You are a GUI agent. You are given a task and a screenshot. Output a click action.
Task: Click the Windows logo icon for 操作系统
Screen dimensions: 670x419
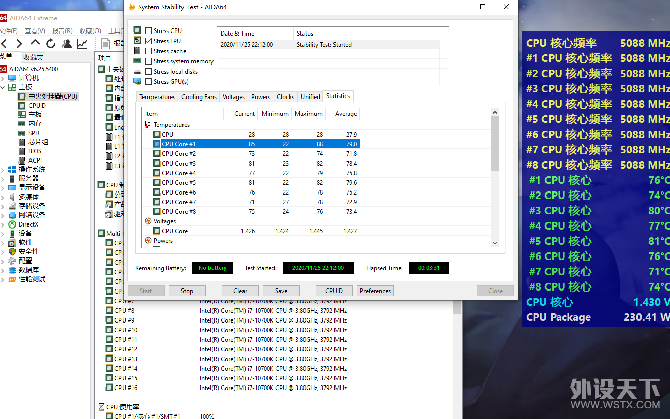coord(13,169)
